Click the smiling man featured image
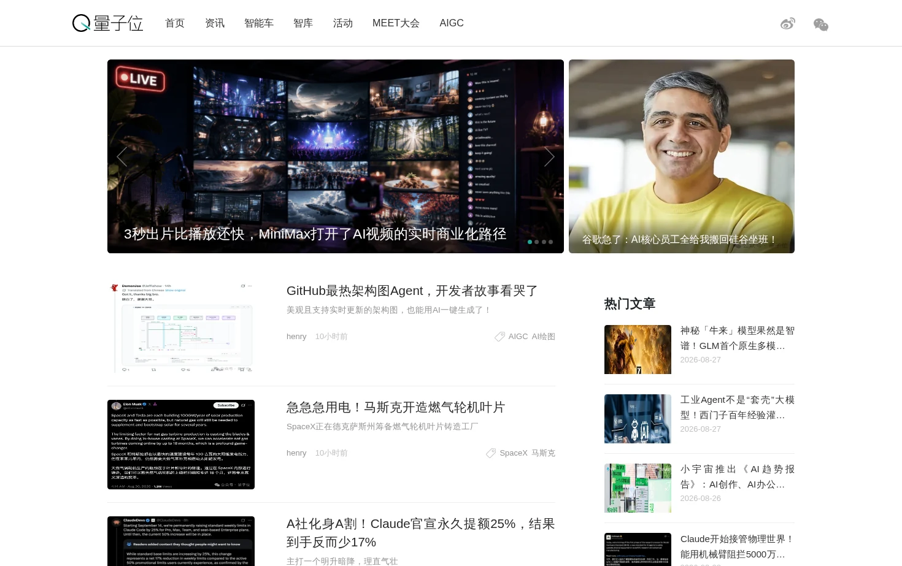Screen dimensions: 902x566 tap(682, 156)
